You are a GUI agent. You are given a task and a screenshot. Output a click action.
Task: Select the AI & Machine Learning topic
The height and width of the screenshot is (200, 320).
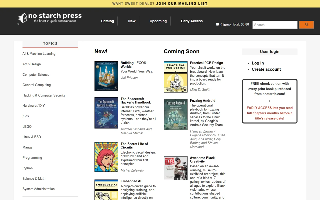pyautogui.click(x=39, y=53)
